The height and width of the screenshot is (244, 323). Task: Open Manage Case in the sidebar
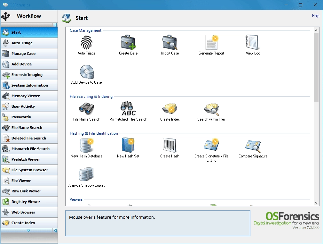pyautogui.click(x=29, y=54)
